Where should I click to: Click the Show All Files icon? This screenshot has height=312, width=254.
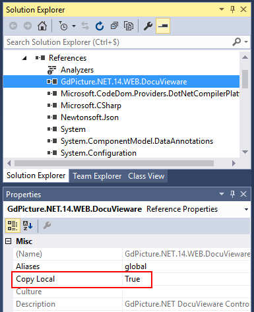click(x=129, y=26)
